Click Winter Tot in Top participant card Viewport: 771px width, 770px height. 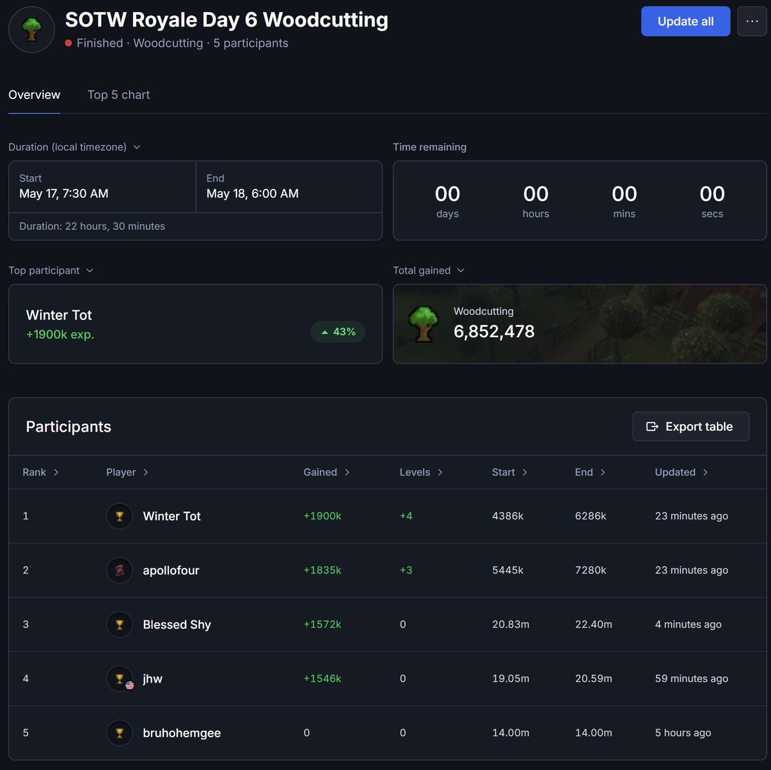coord(59,315)
